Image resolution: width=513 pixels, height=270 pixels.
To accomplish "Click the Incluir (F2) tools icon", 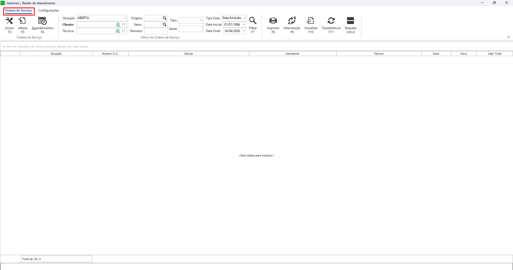I will (x=9, y=21).
